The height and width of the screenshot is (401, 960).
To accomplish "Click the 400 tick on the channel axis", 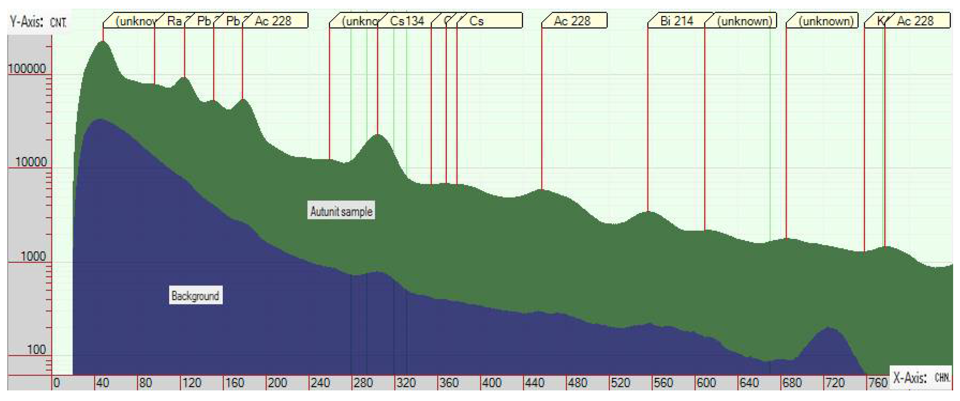I will [x=492, y=382].
